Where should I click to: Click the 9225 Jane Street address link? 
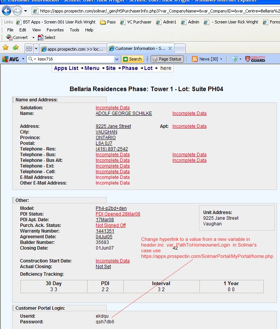pyautogui.click(x=114, y=126)
